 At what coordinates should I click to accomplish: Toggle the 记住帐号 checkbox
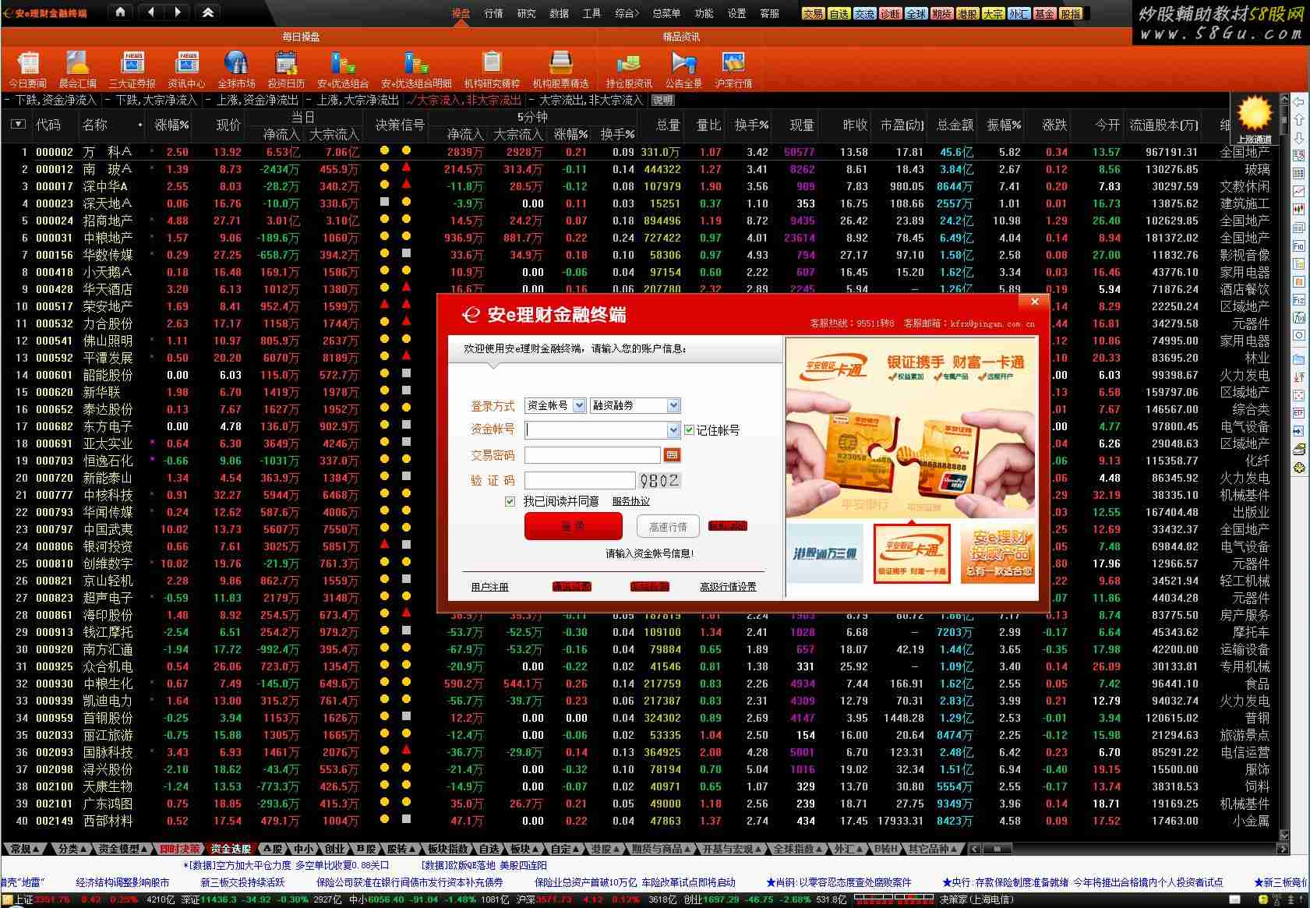(689, 429)
